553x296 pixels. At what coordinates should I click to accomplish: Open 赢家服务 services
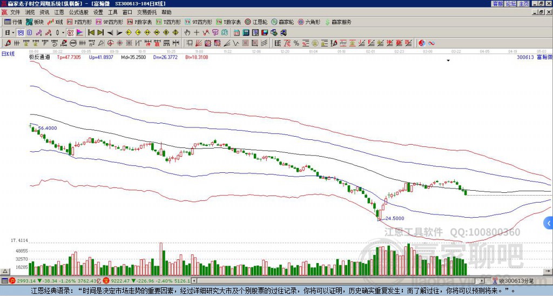click(338, 22)
